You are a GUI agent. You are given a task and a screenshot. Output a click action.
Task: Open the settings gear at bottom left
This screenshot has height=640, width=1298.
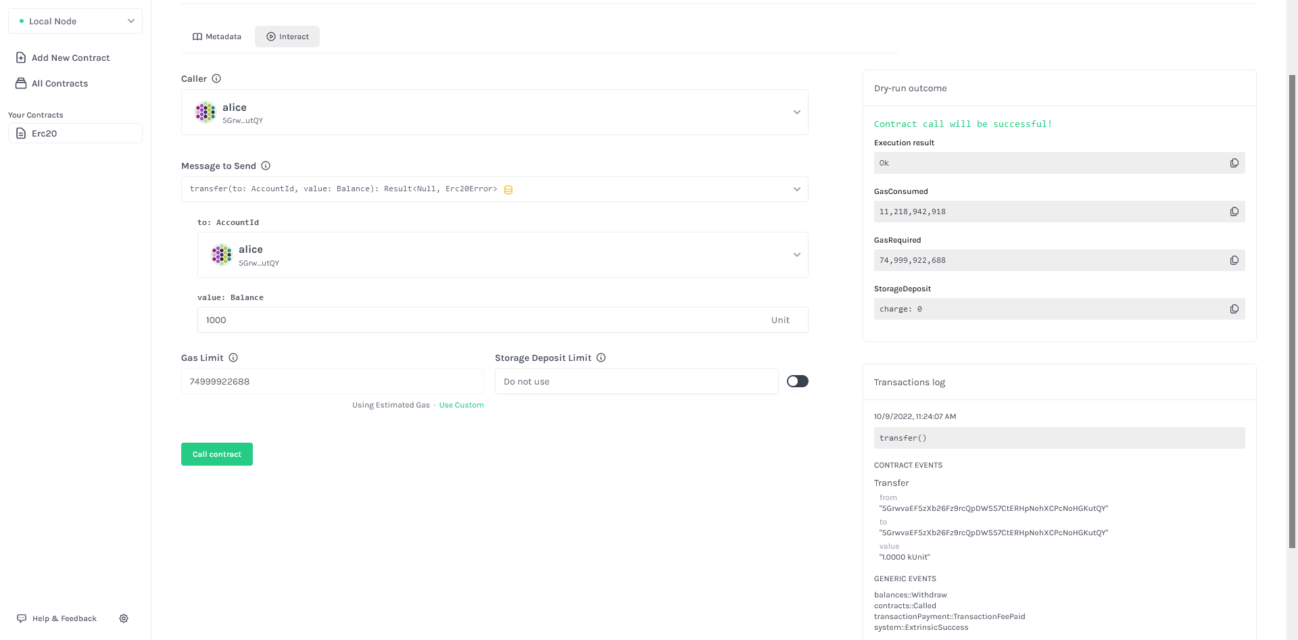124,618
